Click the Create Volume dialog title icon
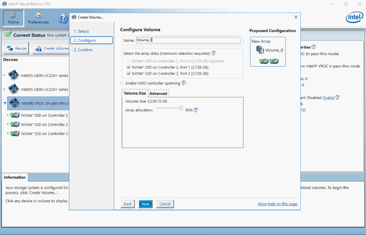The image size is (366, 235). (x=74, y=17)
